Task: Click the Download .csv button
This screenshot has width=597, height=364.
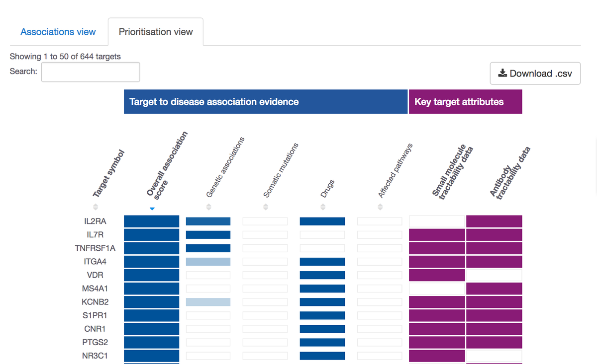Action: point(535,73)
